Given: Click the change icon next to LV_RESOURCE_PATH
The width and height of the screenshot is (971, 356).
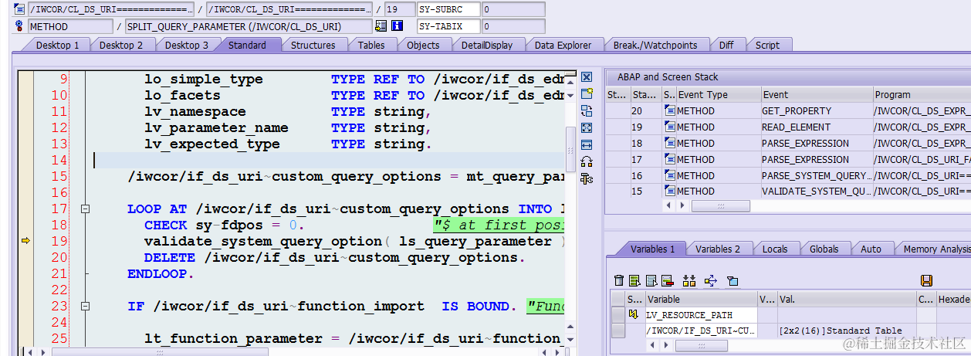Looking at the screenshot, I should 634,314.
